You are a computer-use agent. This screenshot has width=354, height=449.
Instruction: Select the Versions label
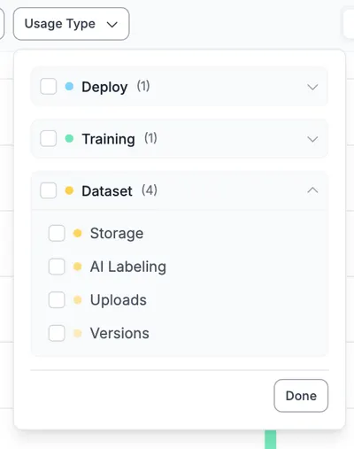click(119, 333)
